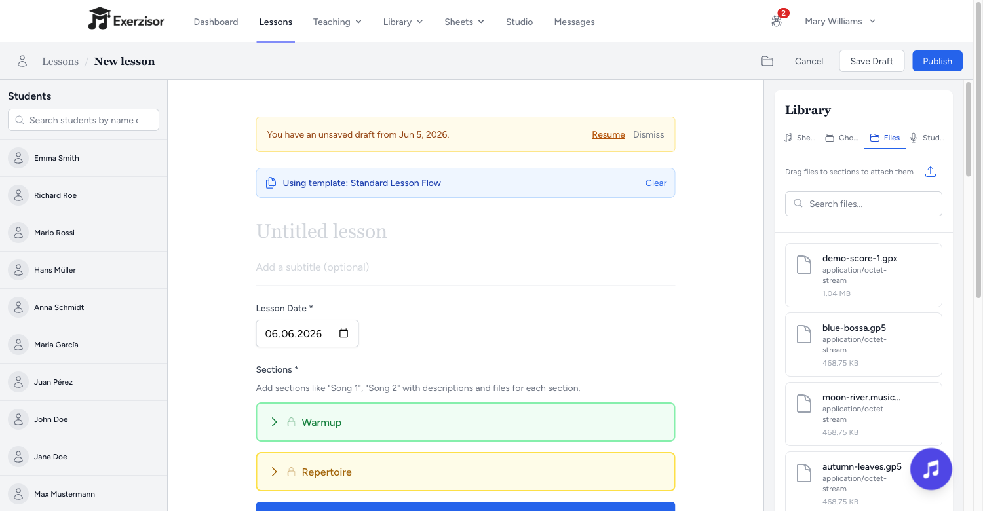Click the template copy icon in template banner
983x511 pixels.
tap(271, 183)
